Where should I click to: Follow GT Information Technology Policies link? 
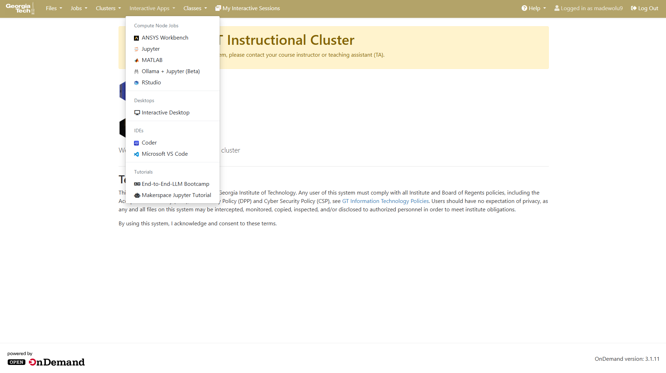(x=385, y=201)
